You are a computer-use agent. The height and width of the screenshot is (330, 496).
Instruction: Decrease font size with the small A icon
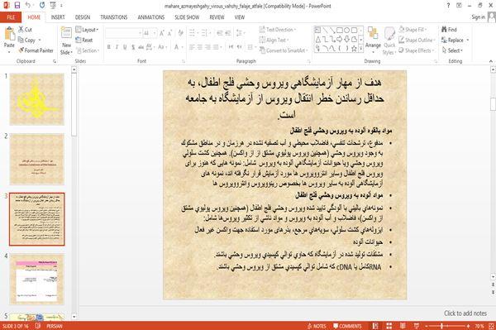[169, 33]
